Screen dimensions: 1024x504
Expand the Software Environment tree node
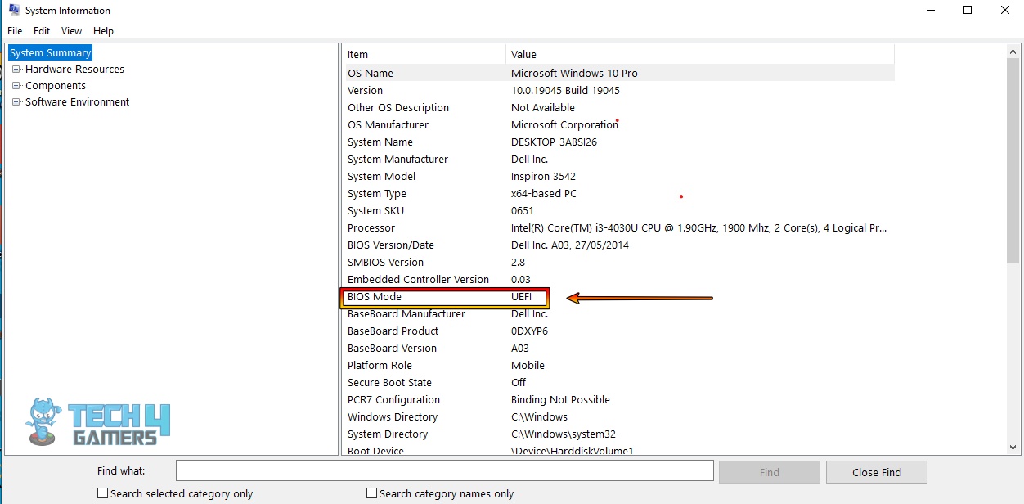[x=16, y=102]
